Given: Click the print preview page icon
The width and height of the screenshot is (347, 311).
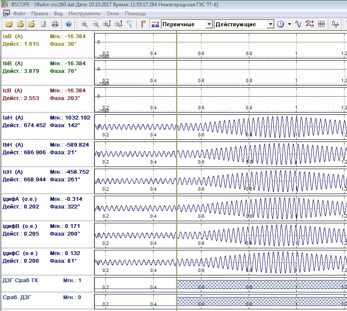Looking at the screenshot, I should coord(44,24).
